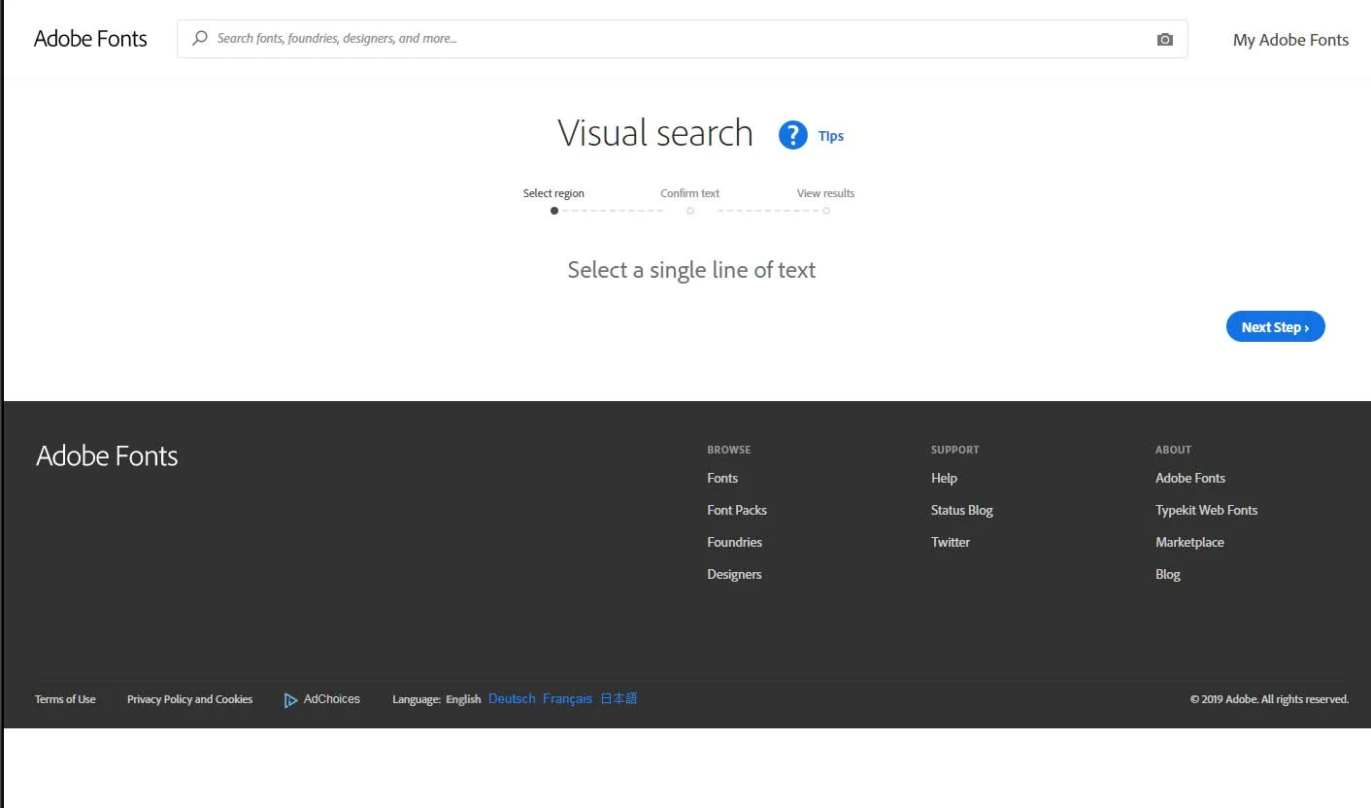Viewport: 1371px width, 808px height.
Task: Click the BROWSE footer heading
Action: coord(729,450)
